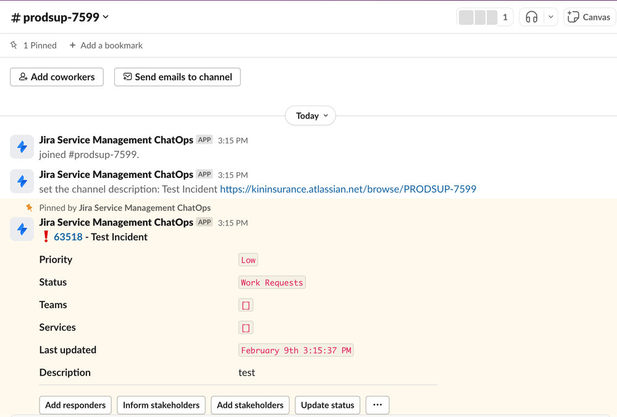The width and height of the screenshot is (617, 417).
Task: Click the February 9th 3:15:37 PM value
Action: coord(296,350)
